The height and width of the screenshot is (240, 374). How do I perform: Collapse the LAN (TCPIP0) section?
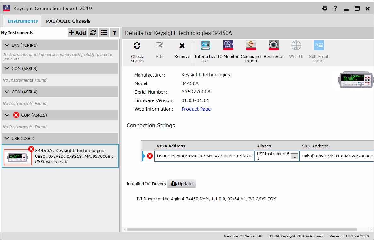[7, 45]
